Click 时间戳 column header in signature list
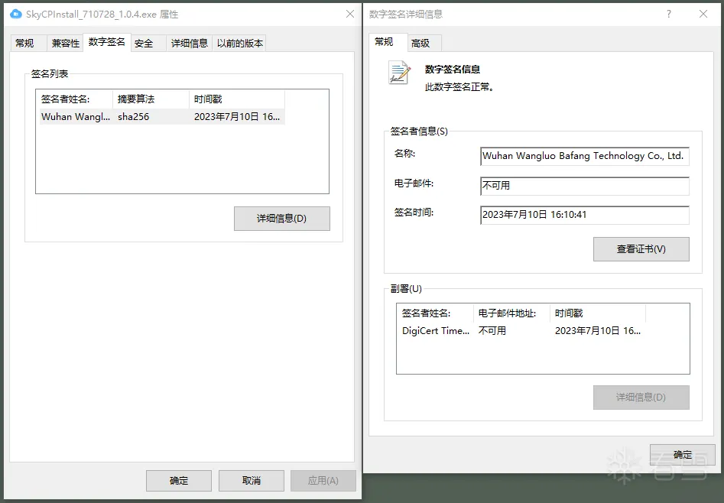This screenshot has height=503, width=724. 237,99
